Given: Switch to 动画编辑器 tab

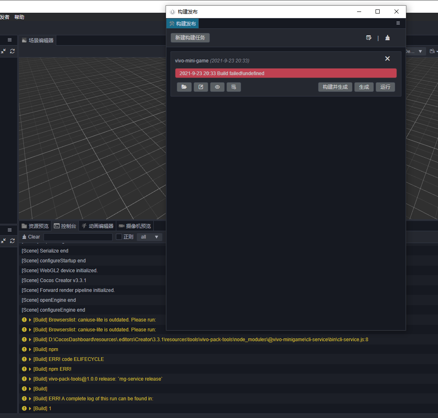Looking at the screenshot, I should (x=97, y=226).
